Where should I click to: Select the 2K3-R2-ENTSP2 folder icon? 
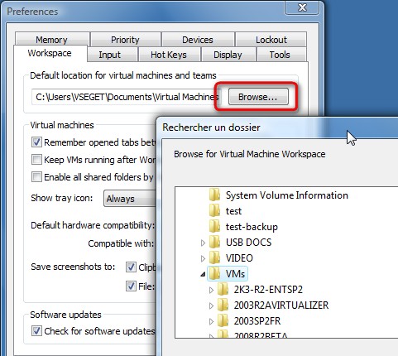pyautogui.click(x=223, y=290)
